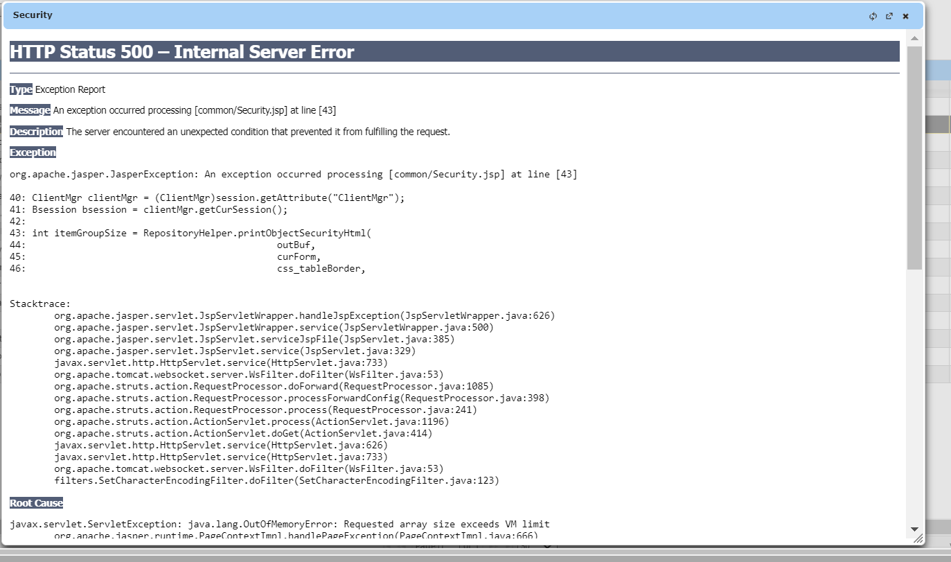Click the Exception section header

[33, 152]
